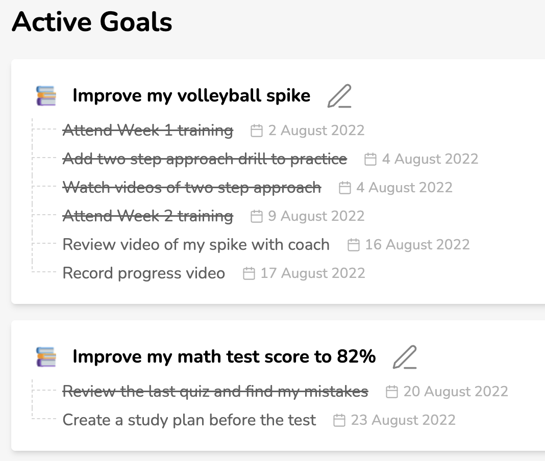This screenshot has height=461, width=545.
Task: Select task Record progress video
Action: pyautogui.click(x=144, y=273)
